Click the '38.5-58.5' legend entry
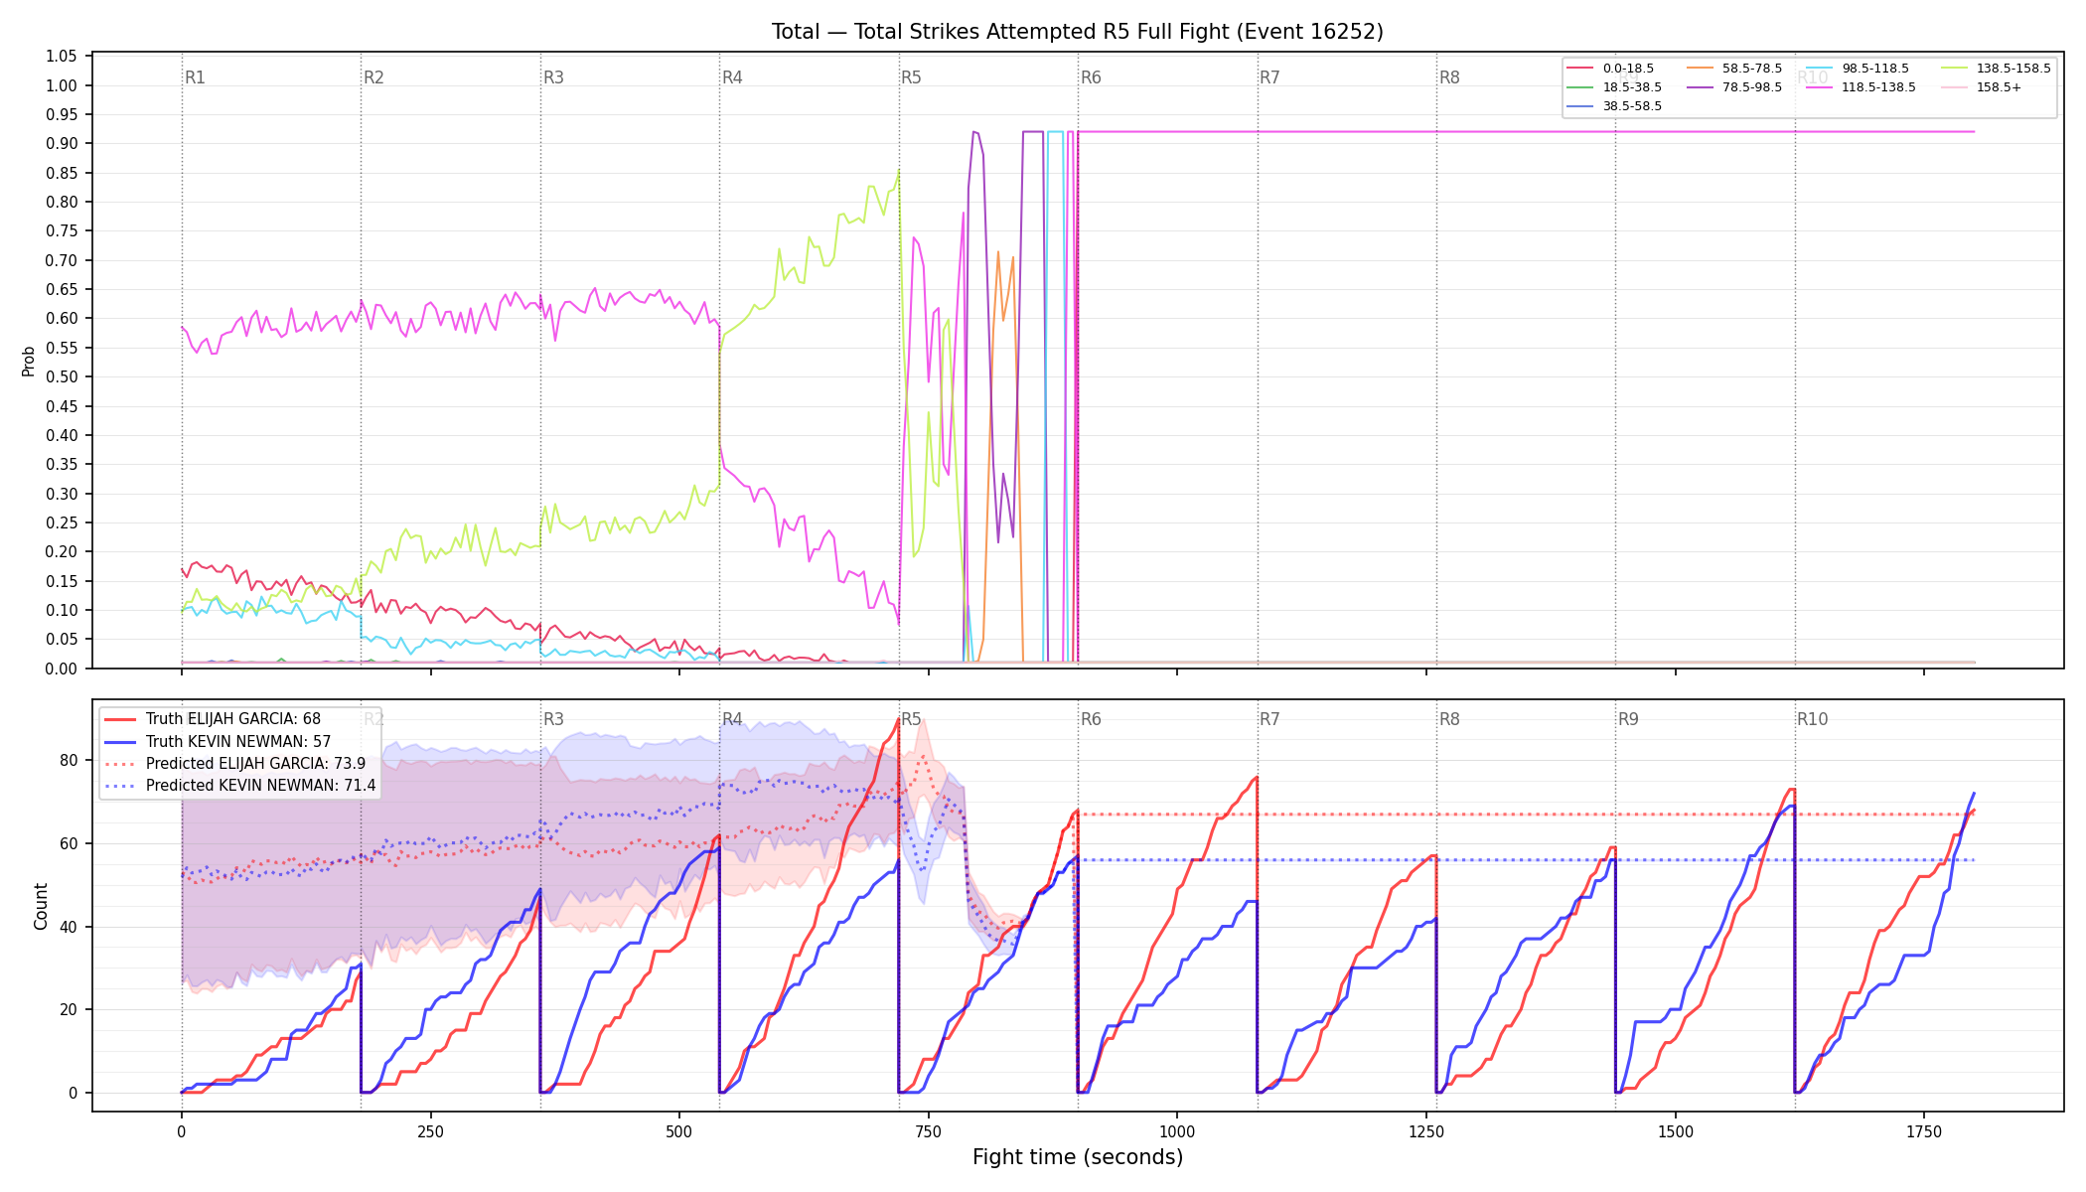2086x1192 pixels. (x=1614, y=106)
